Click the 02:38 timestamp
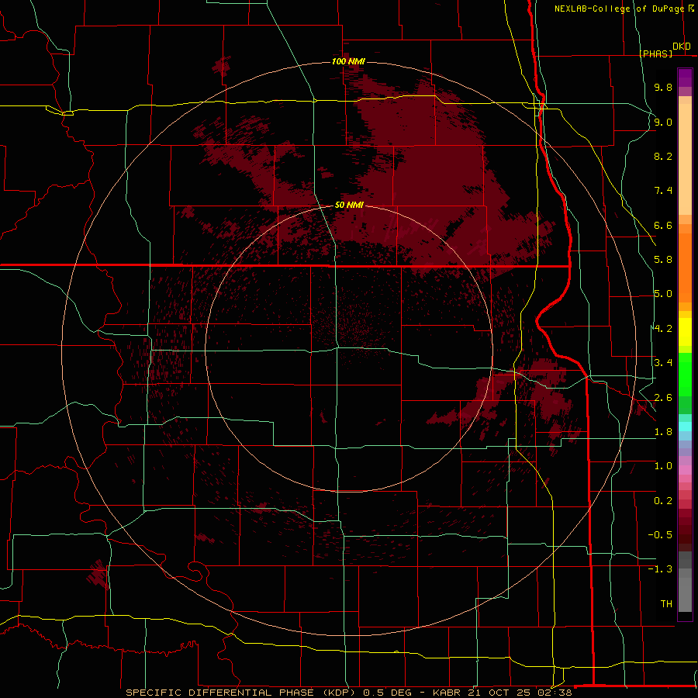Image resolution: width=698 pixels, height=698 pixels. click(x=555, y=693)
